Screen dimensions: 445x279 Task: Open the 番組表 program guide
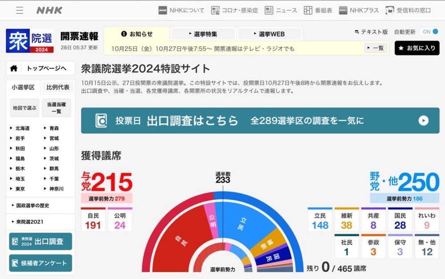point(319,10)
